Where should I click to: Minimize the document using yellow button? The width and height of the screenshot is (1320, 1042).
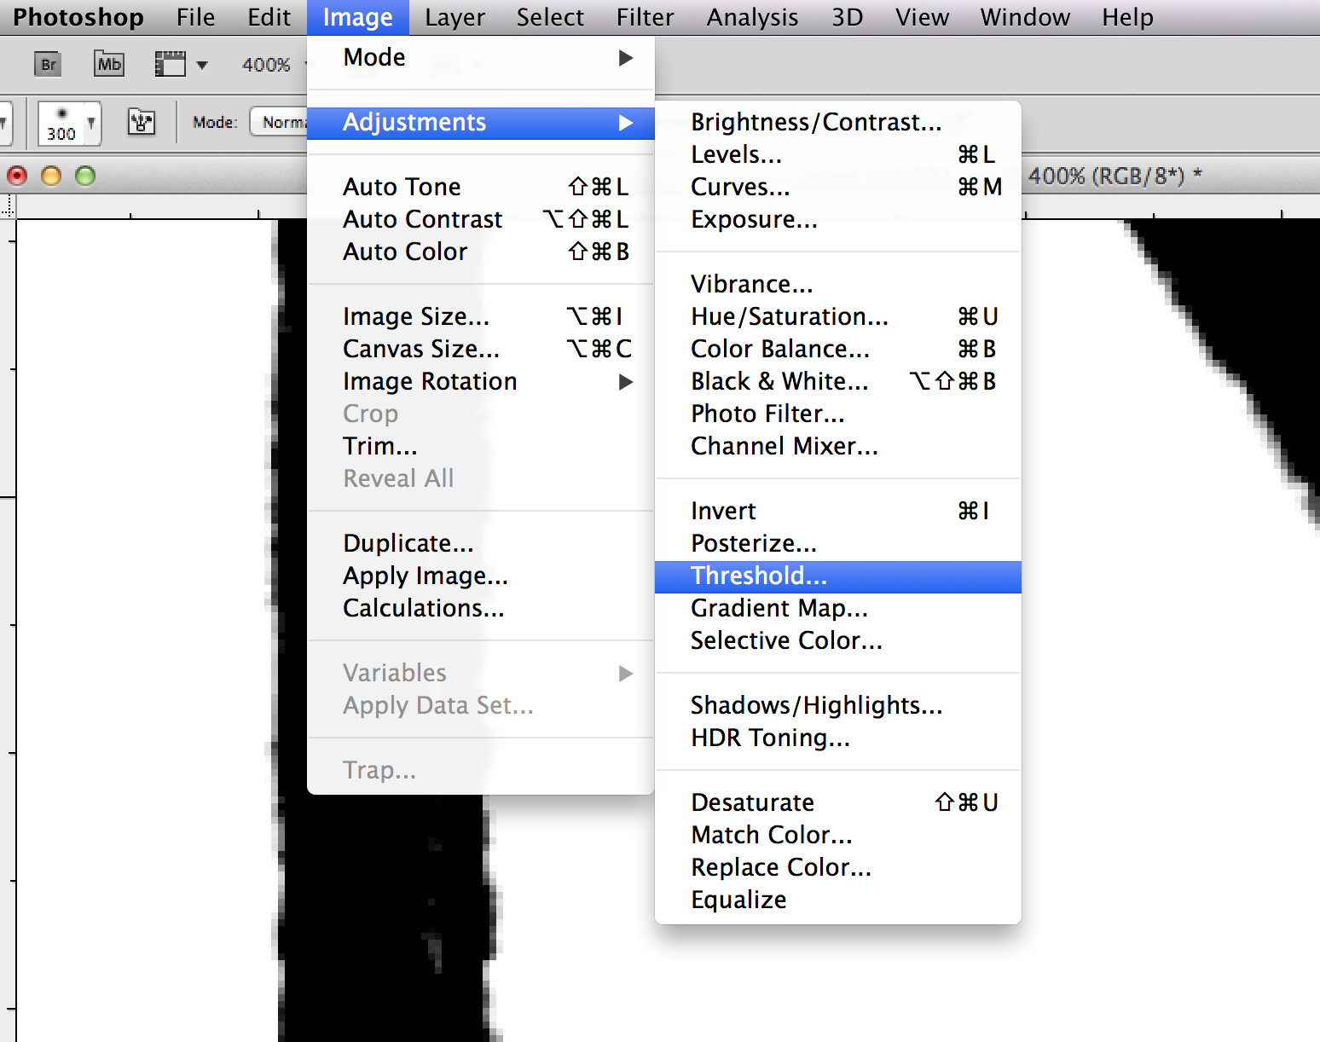51,176
